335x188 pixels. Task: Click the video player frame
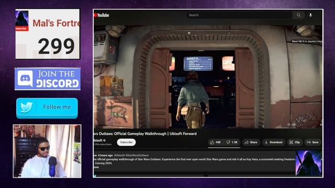[x=208, y=77]
